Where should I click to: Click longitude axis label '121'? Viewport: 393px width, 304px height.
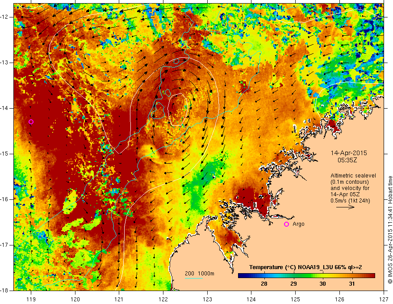119,299
